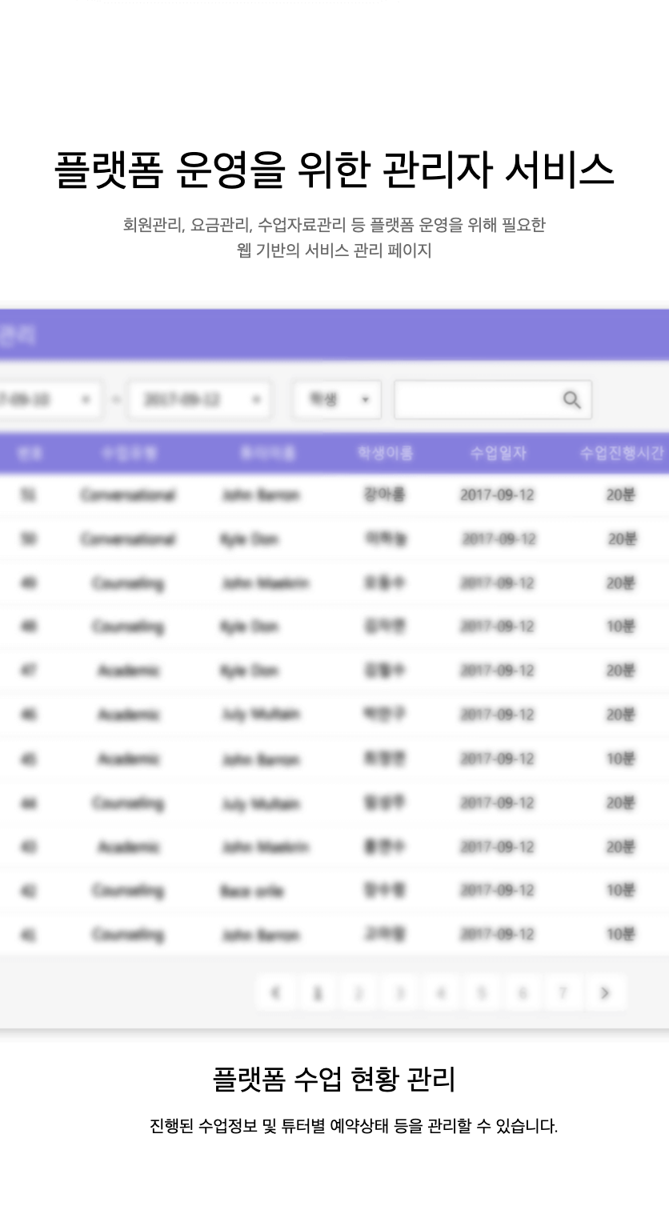Choose page 6 in pagination

pyautogui.click(x=523, y=993)
